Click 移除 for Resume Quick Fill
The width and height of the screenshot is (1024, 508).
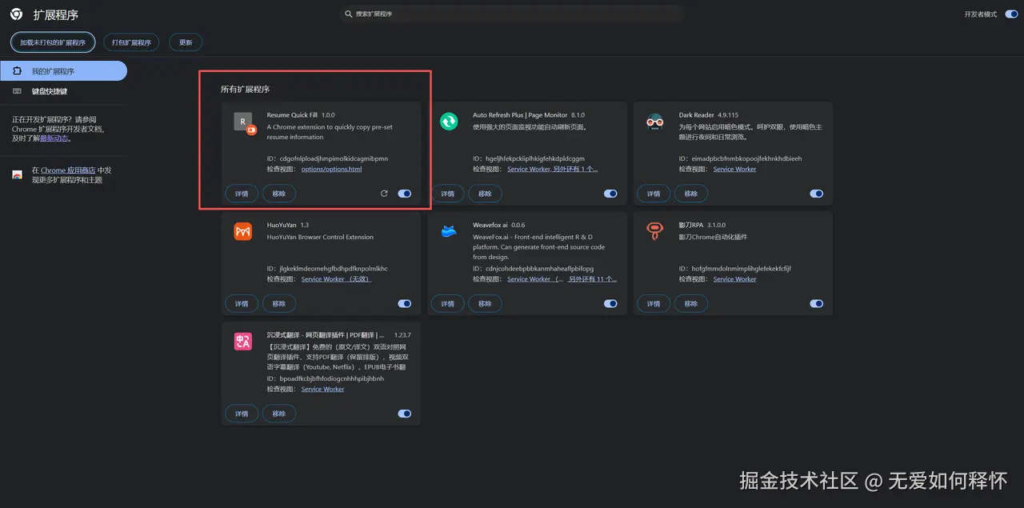(279, 194)
